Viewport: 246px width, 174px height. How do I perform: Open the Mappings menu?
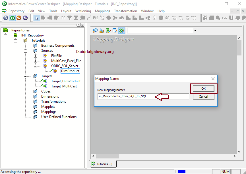pos(102,11)
